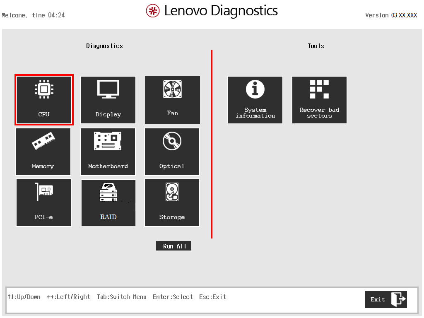Viewport: 424px width, 318px height.
Task: Open the Display diagnostic tile
Action: coord(108,100)
